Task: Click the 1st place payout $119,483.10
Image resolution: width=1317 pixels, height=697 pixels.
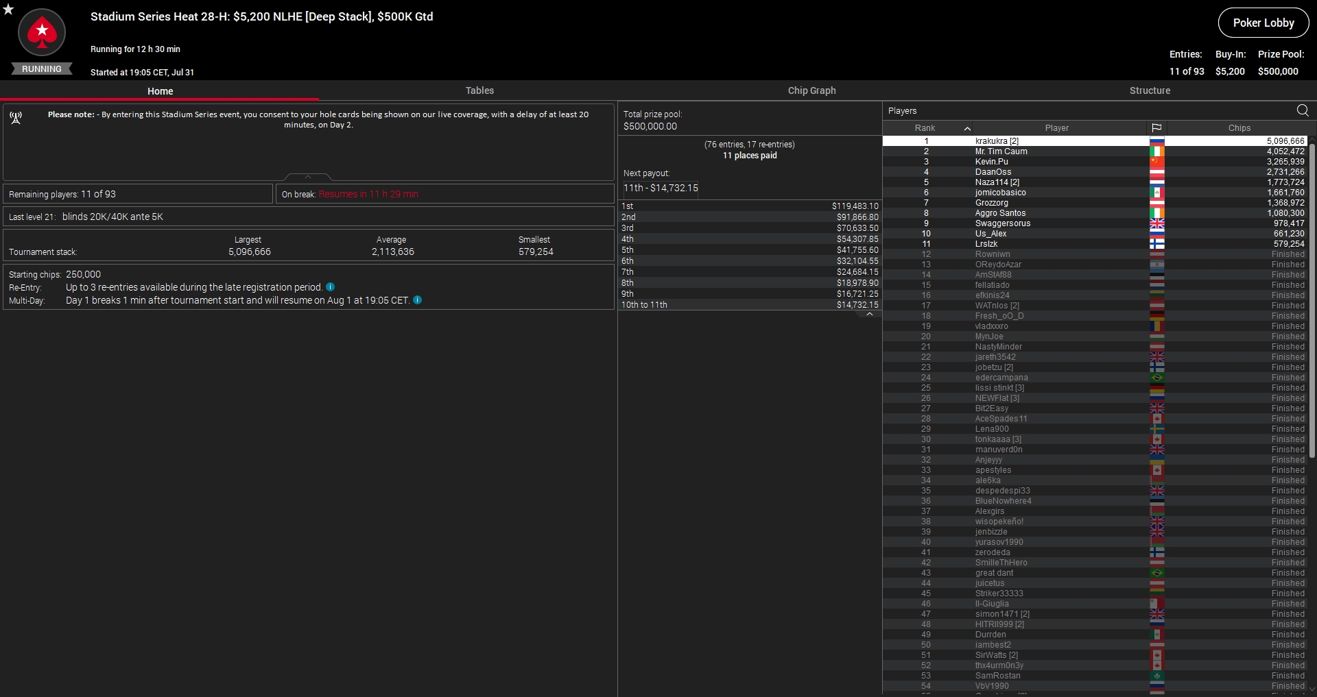Action: tap(855, 206)
